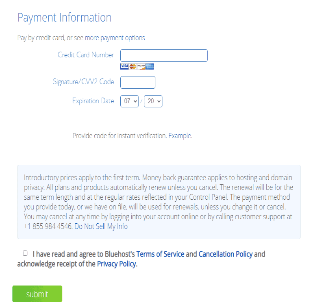
Task: Open the expiration year dropdown showing 20
Action: point(153,101)
